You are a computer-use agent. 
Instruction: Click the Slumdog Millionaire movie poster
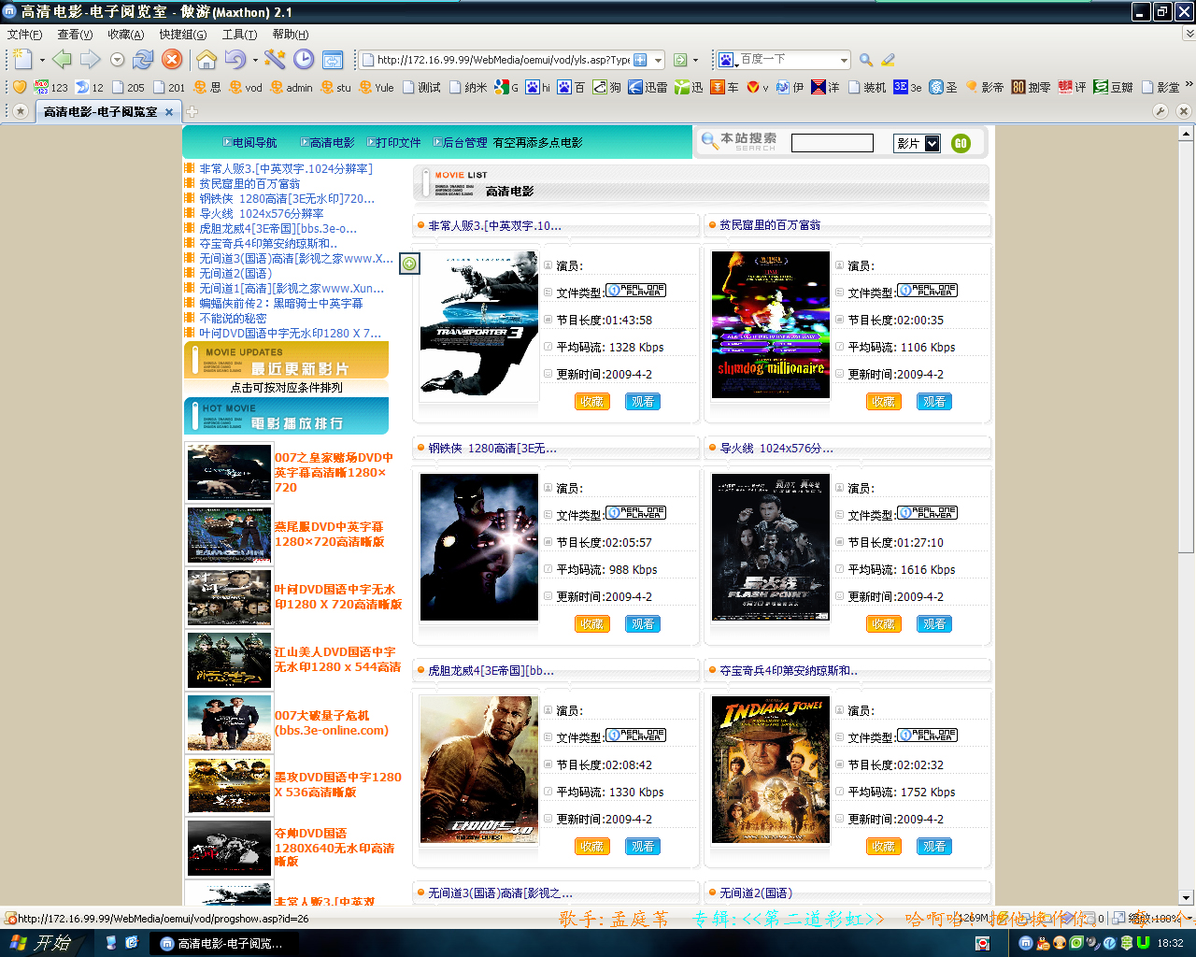tap(771, 325)
